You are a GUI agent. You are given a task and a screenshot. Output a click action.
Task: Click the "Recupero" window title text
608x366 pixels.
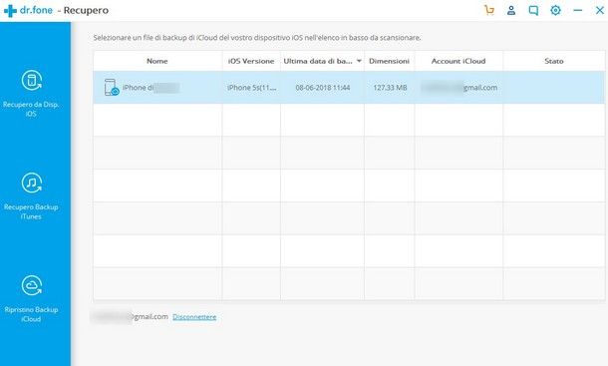click(x=86, y=11)
